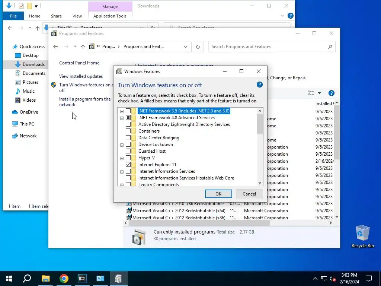Image resolution: width=381 pixels, height=286 pixels.
Task: Click Install a program from the network
Action: point(85,102)
